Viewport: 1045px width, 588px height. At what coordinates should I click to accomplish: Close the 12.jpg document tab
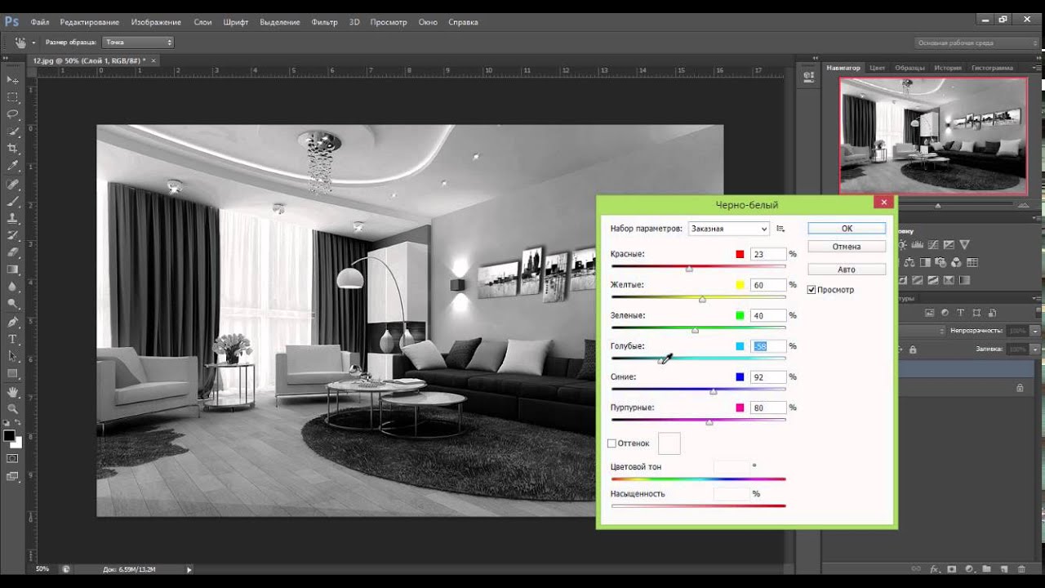coord(153,60)
